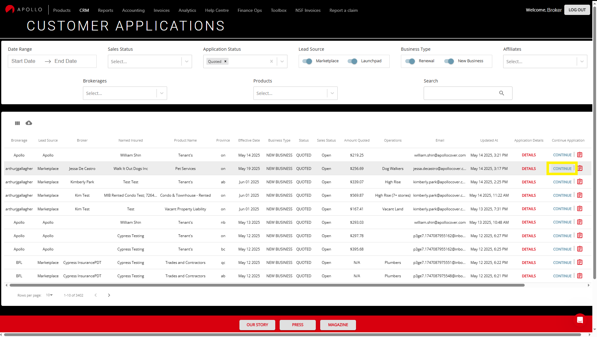Open rows per page dropdown
This screenshot has height=337, width=597.
point(50,295)
